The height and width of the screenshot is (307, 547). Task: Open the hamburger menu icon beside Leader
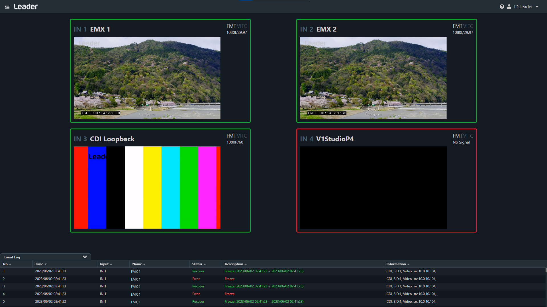click(7, 7)
